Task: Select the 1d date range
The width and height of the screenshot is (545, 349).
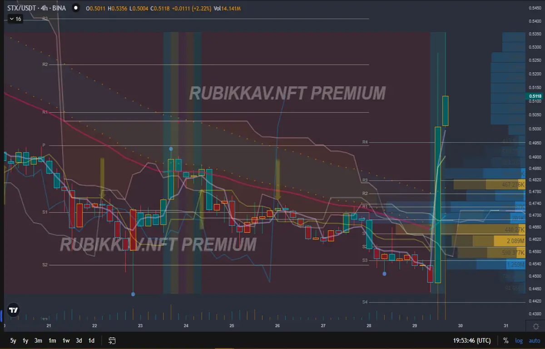Action: (x=91, y=340)
